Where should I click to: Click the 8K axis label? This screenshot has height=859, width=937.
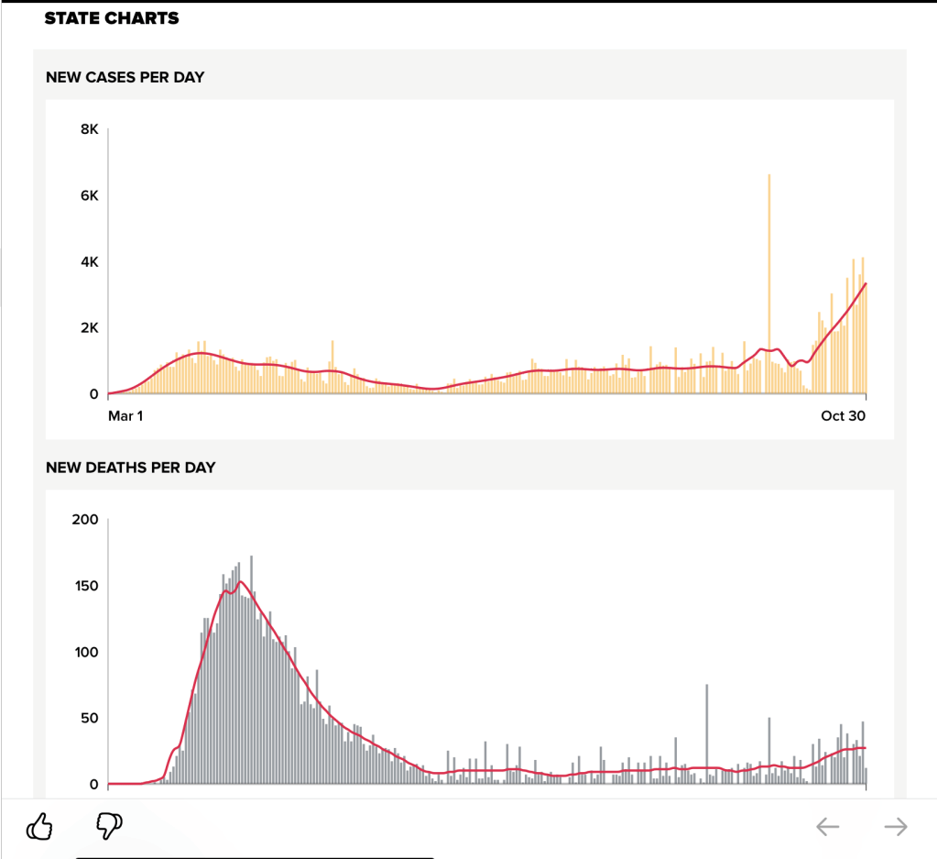[x=90, y=130]
